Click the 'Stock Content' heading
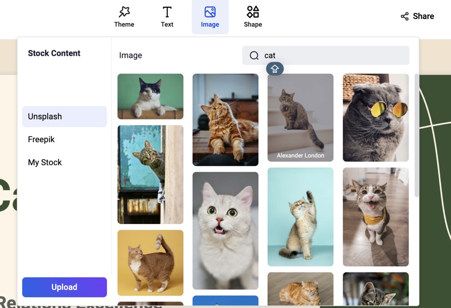This screenshot has width=451, height=308. tap(54, 53)
